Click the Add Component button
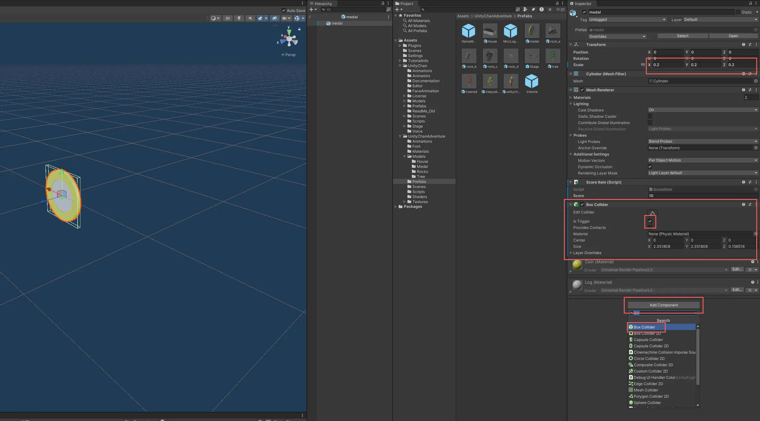 pyautogui.click(x=664, y=305)
